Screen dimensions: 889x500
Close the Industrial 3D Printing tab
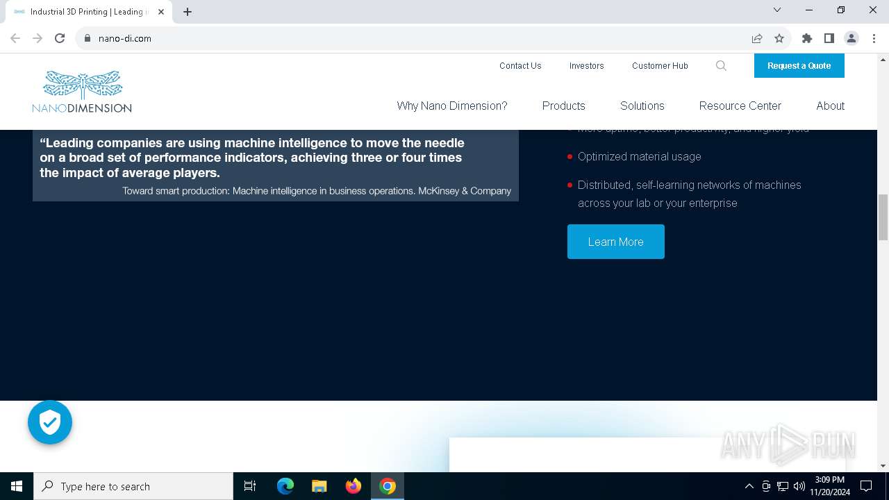click(161, 12)
